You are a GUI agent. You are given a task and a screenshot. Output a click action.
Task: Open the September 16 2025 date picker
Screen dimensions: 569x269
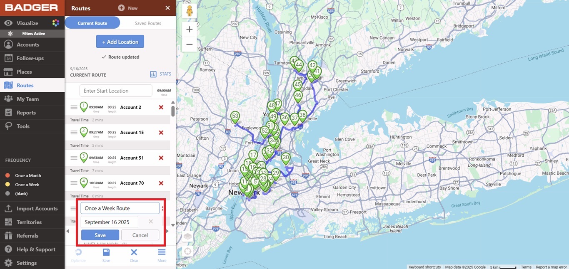pyautogui.click(x=109, y=222)
